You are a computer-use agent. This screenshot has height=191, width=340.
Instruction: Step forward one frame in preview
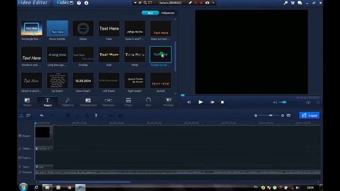pyautogui.click(x=212, y=102)
